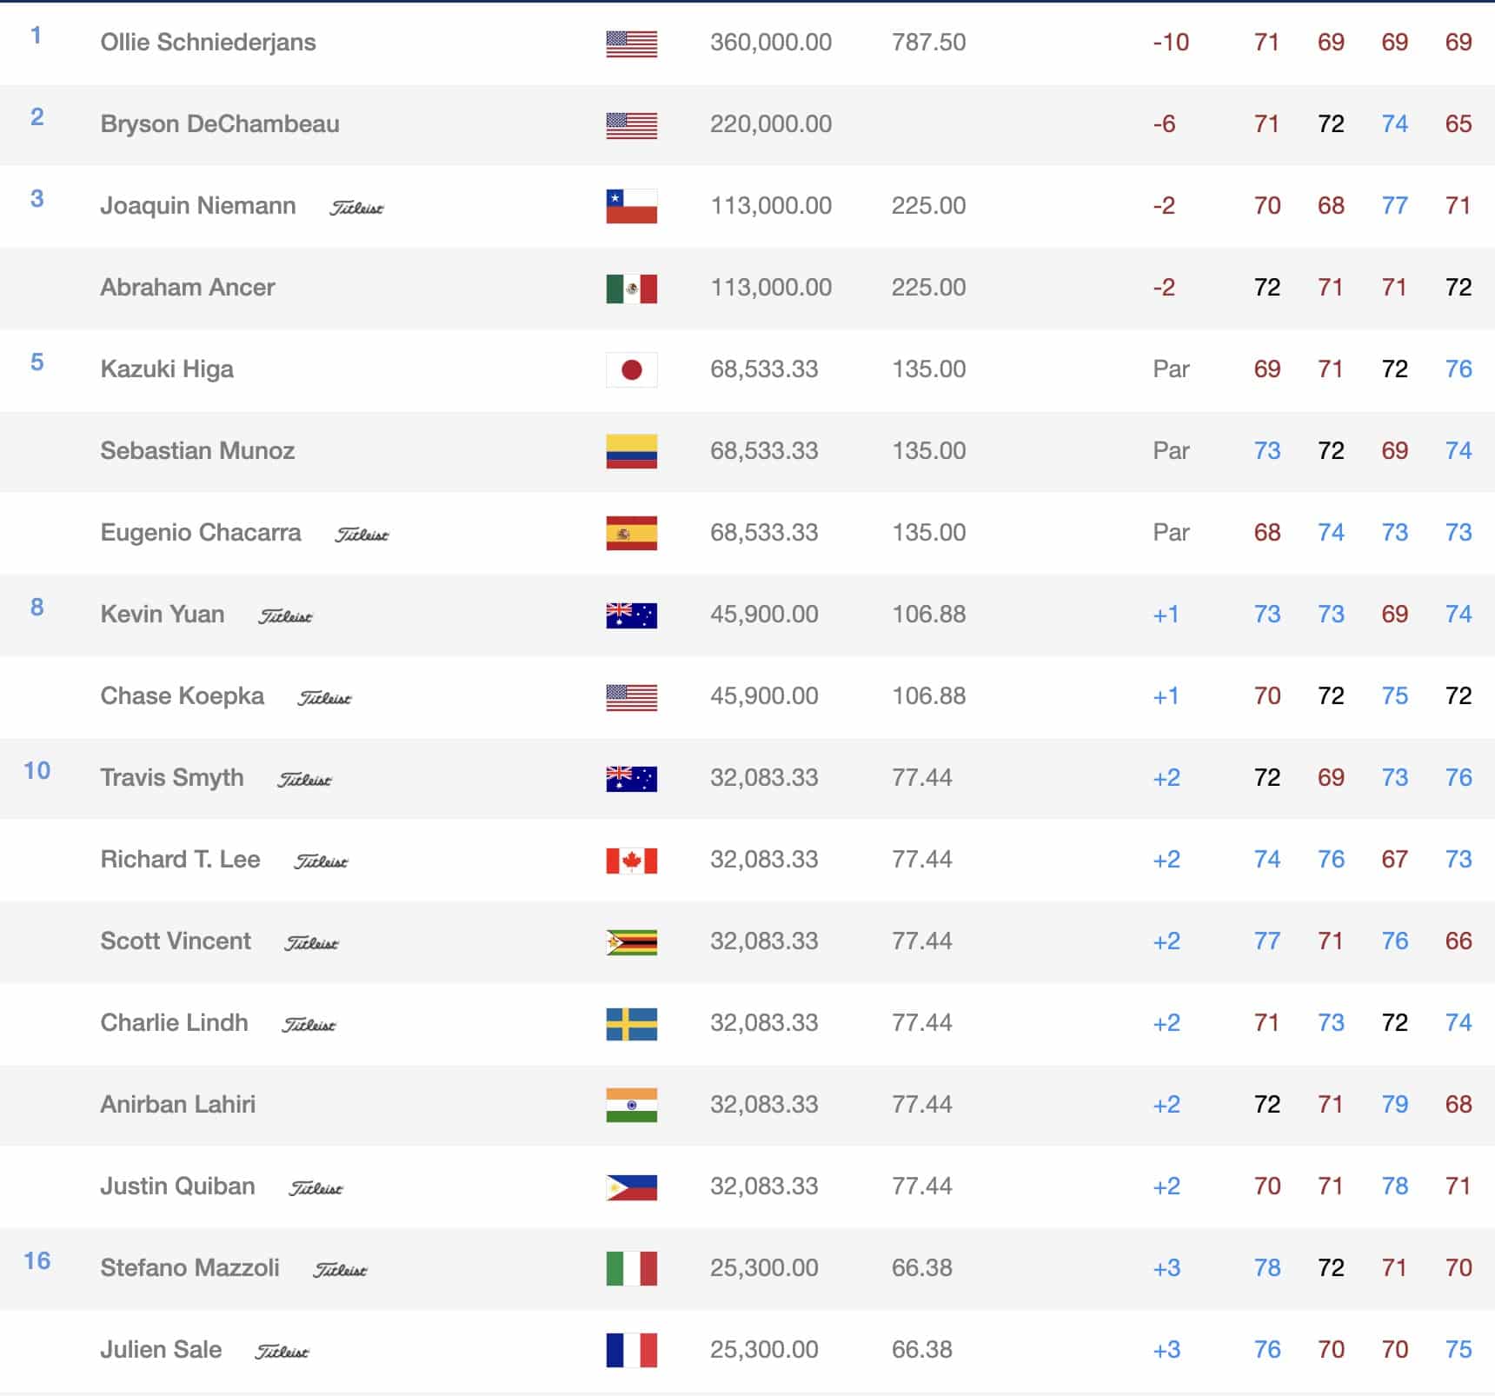Click the Spain flag beside Eugenio Chacarra
The image size is (1495, 1396).
[x=631, y=534]
